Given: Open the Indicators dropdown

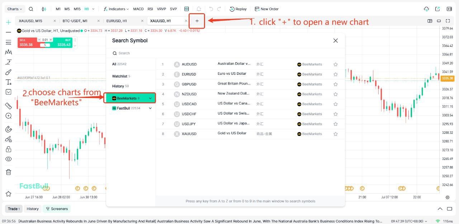Looking at the screenshot, I should [x=116, y=9].
